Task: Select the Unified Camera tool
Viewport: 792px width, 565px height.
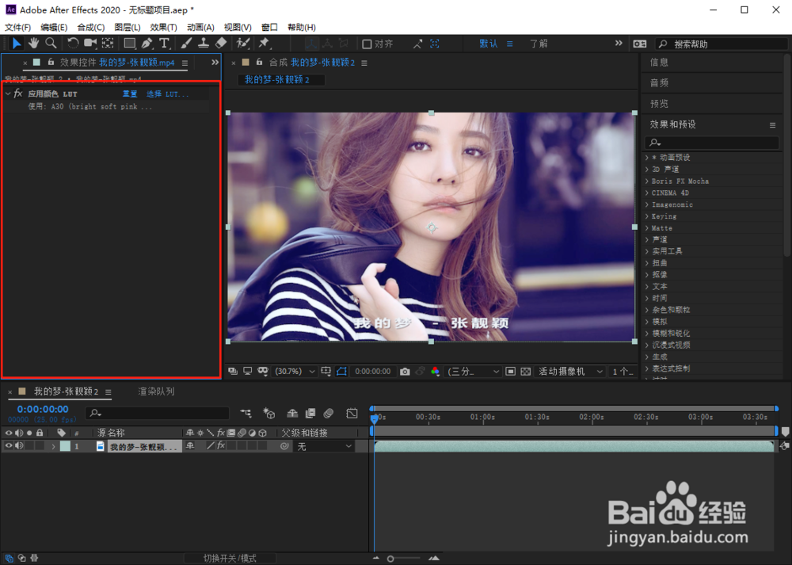Action: pyautogui.click(x=90, y=44)
